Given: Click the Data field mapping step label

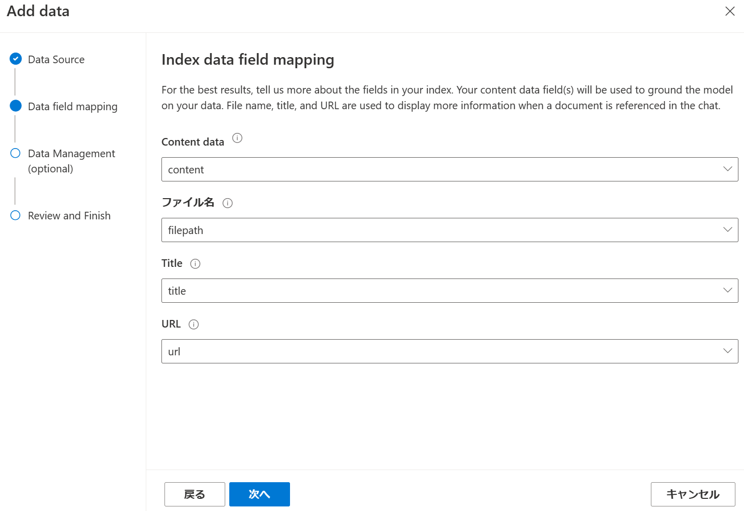Looking at the screenshot, I should tap(73, 107).
